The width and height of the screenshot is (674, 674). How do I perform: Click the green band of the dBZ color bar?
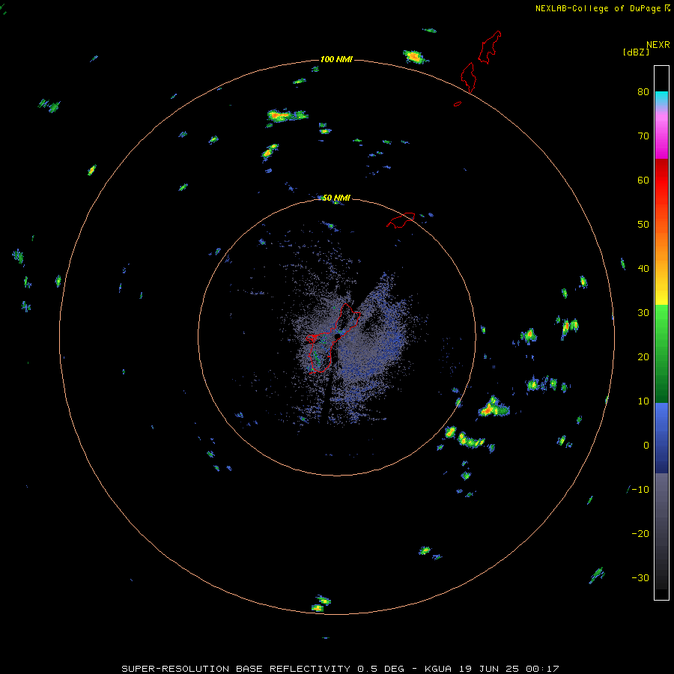click(x=661, y=353)
